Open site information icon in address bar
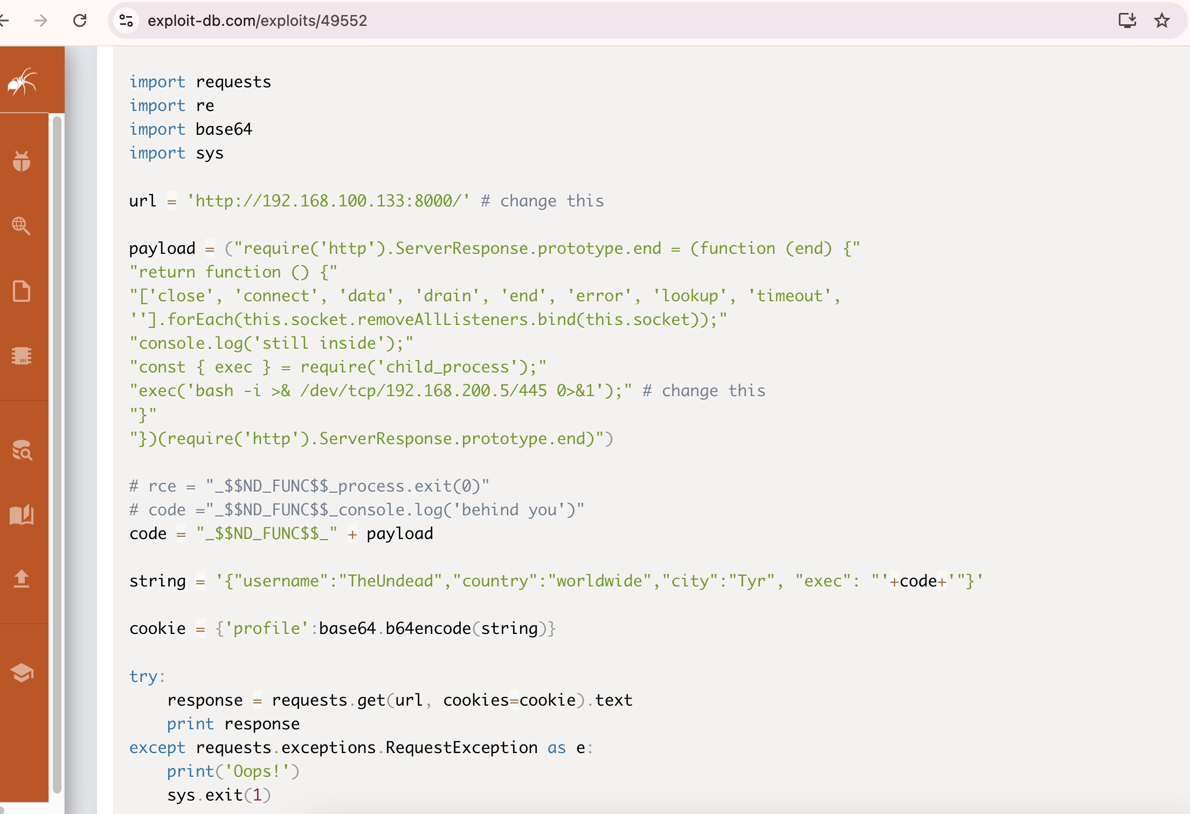1190x814 pixels. coord(126,20)
